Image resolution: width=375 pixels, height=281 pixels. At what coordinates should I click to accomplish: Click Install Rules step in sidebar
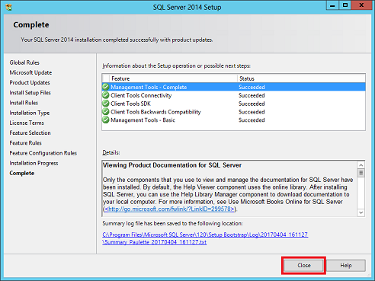click(24, 103)
